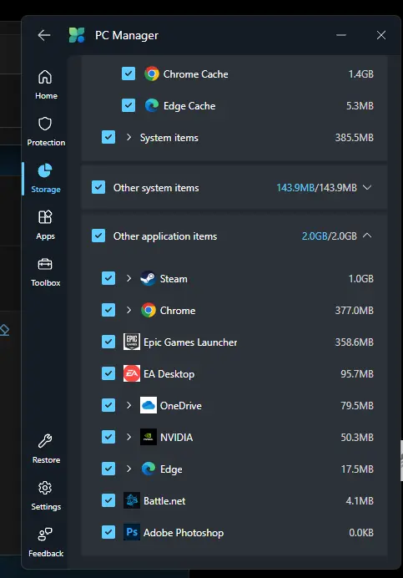Uncheck the Battle.net checkbox
This screenshot has height=578, width=403.
tap(108, 500)
